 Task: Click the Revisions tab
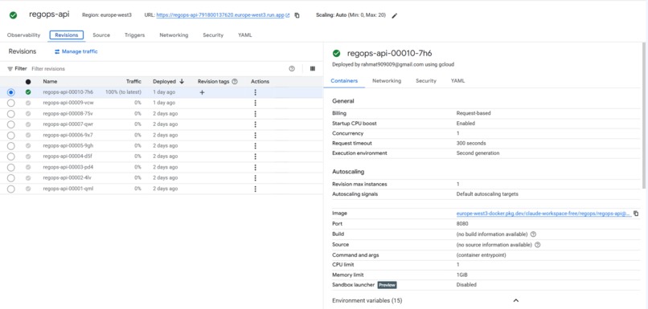67,35
